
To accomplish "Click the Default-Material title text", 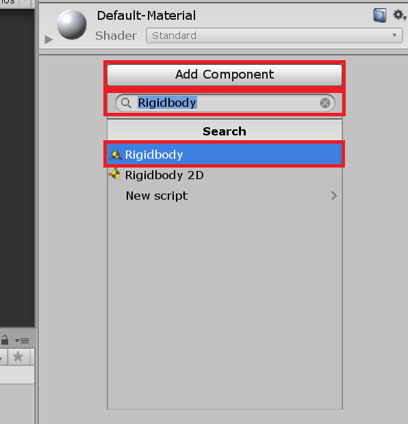I will click(x=146, y=16).
